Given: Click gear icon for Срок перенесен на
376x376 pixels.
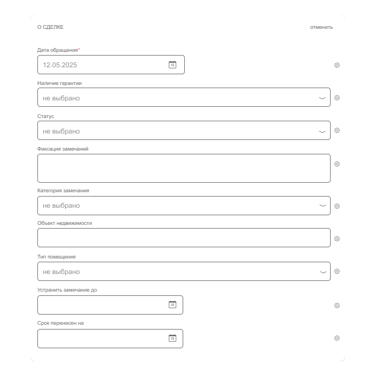Looking at the screenshot, I should (337, 338).
